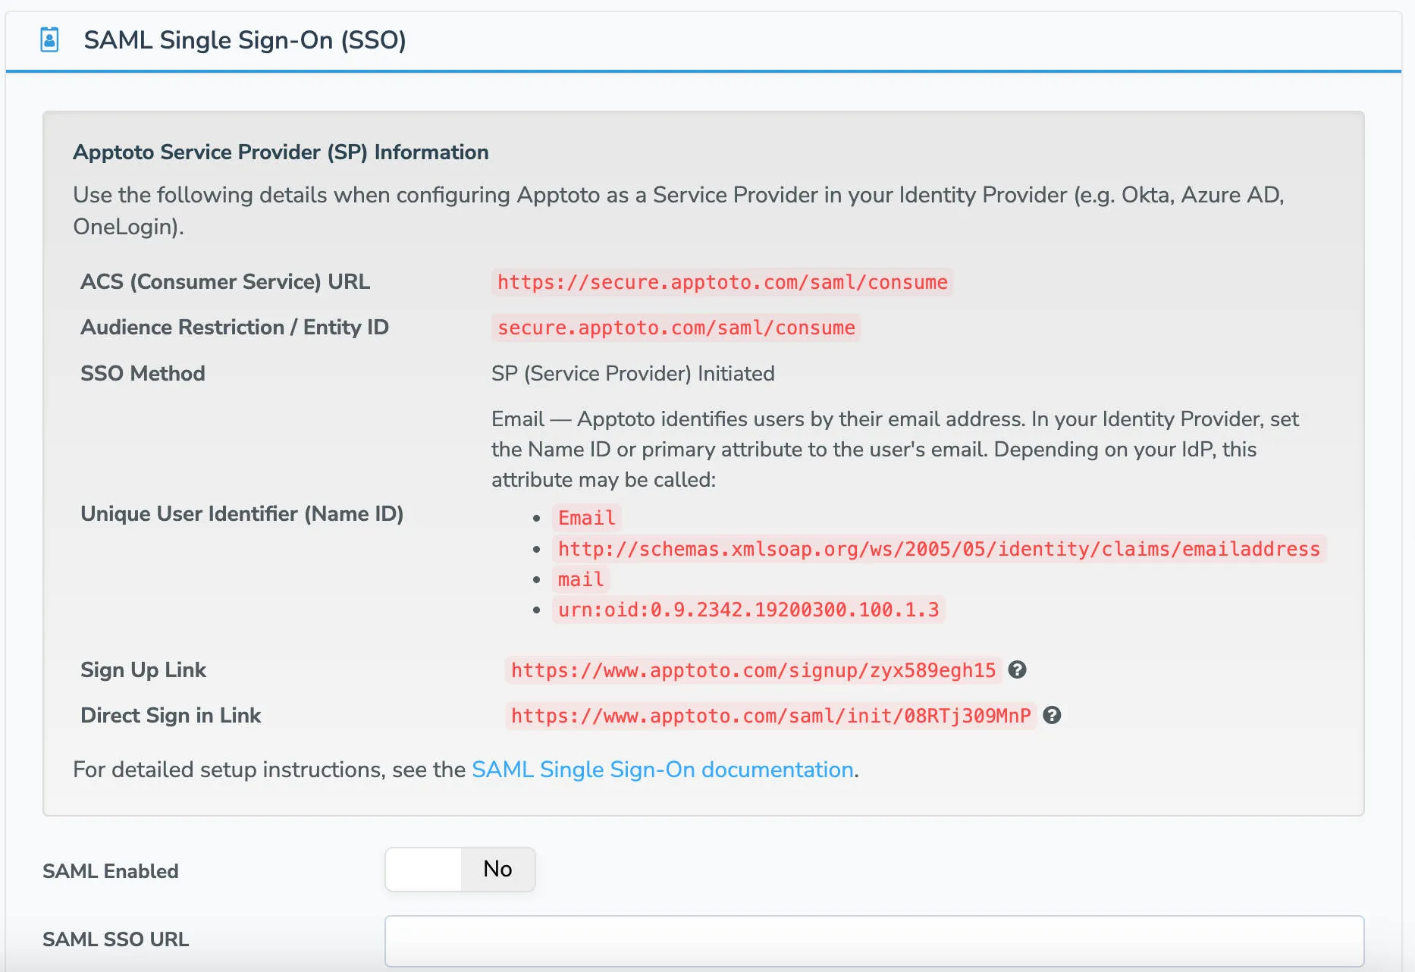Click the Direct Sign in Link URL
1415x972 pixels.
tap(770, 714)
